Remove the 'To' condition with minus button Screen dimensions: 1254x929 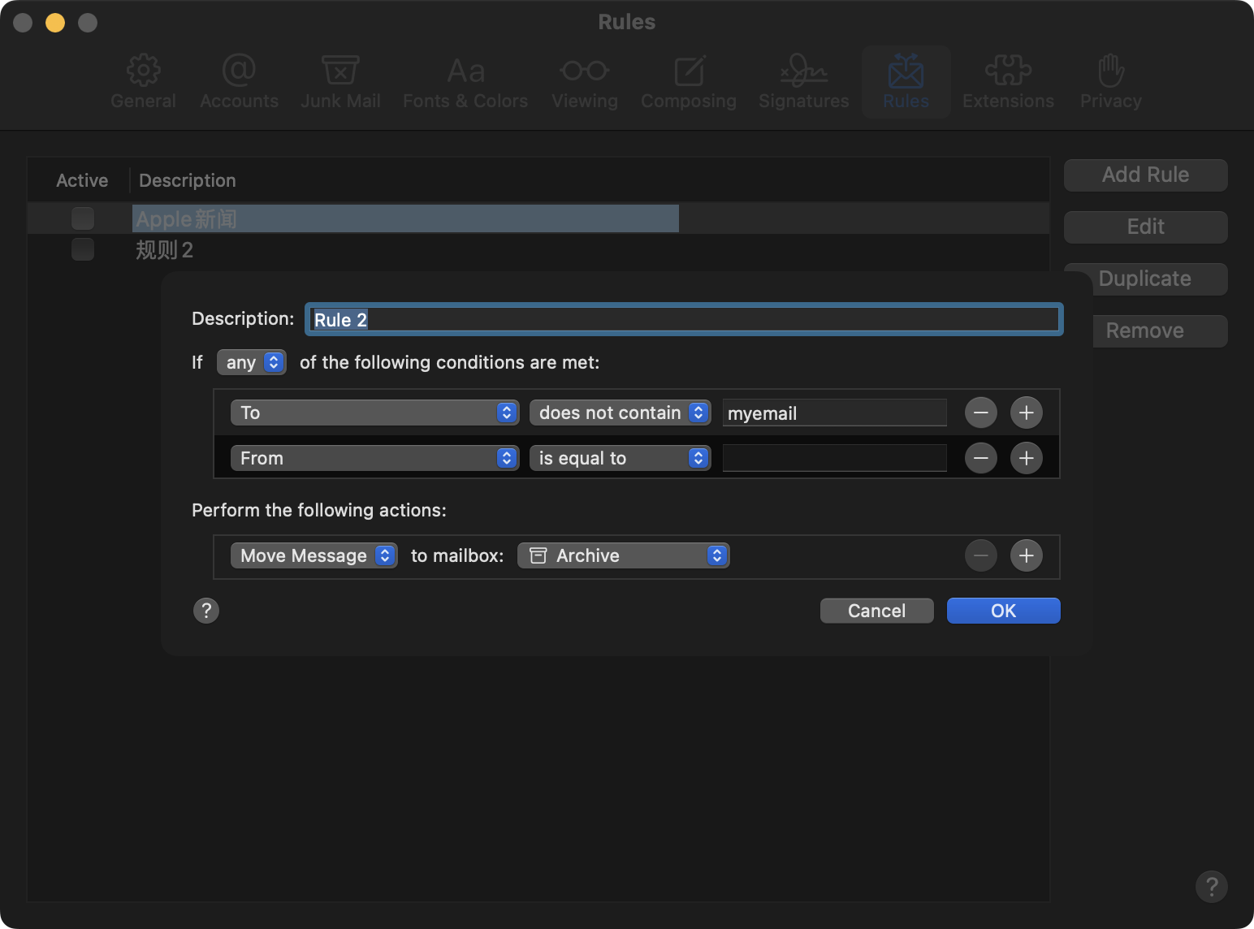click(980, 413)
